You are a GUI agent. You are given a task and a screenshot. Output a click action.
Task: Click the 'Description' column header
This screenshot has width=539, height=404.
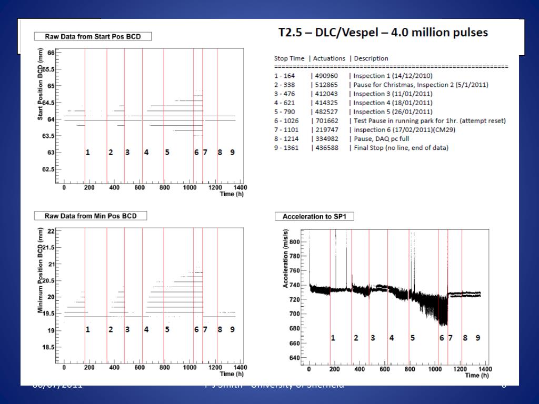pos(371,58)
